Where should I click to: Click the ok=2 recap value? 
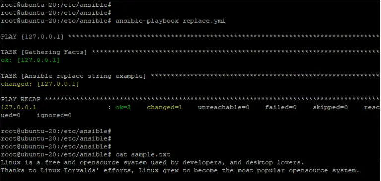click(123, 107)
